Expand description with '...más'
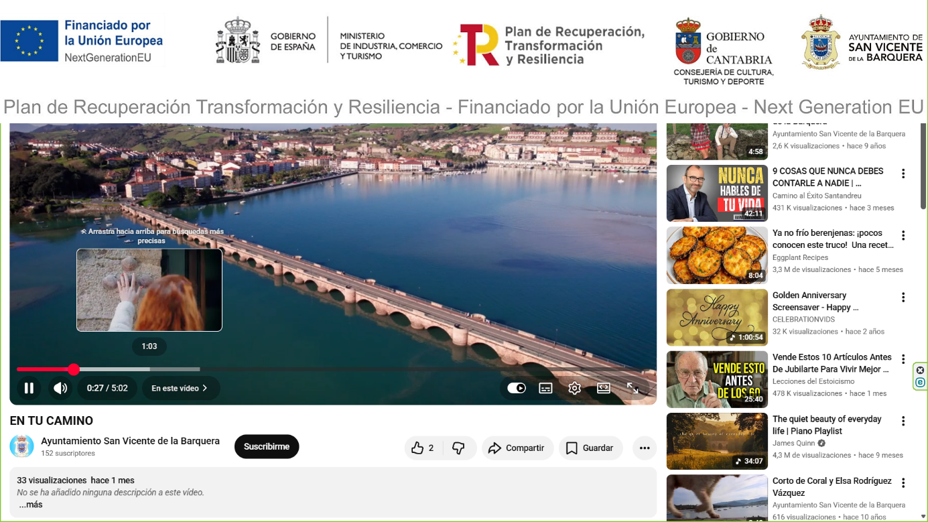Screen dimensions: 928x522 tap(31, 505)
